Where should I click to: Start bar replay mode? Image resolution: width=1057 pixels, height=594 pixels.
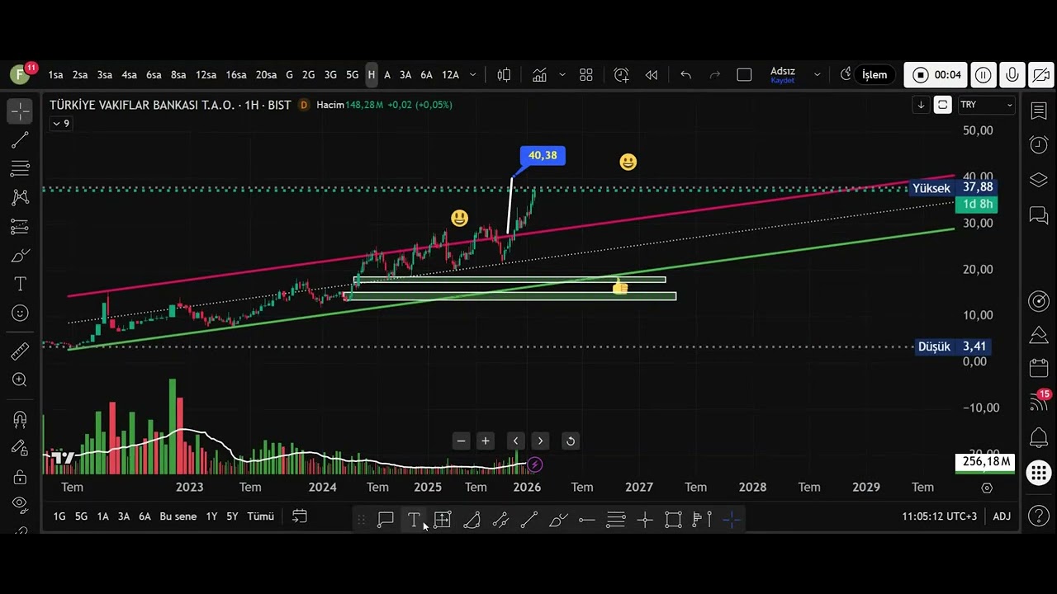(652, 75)
